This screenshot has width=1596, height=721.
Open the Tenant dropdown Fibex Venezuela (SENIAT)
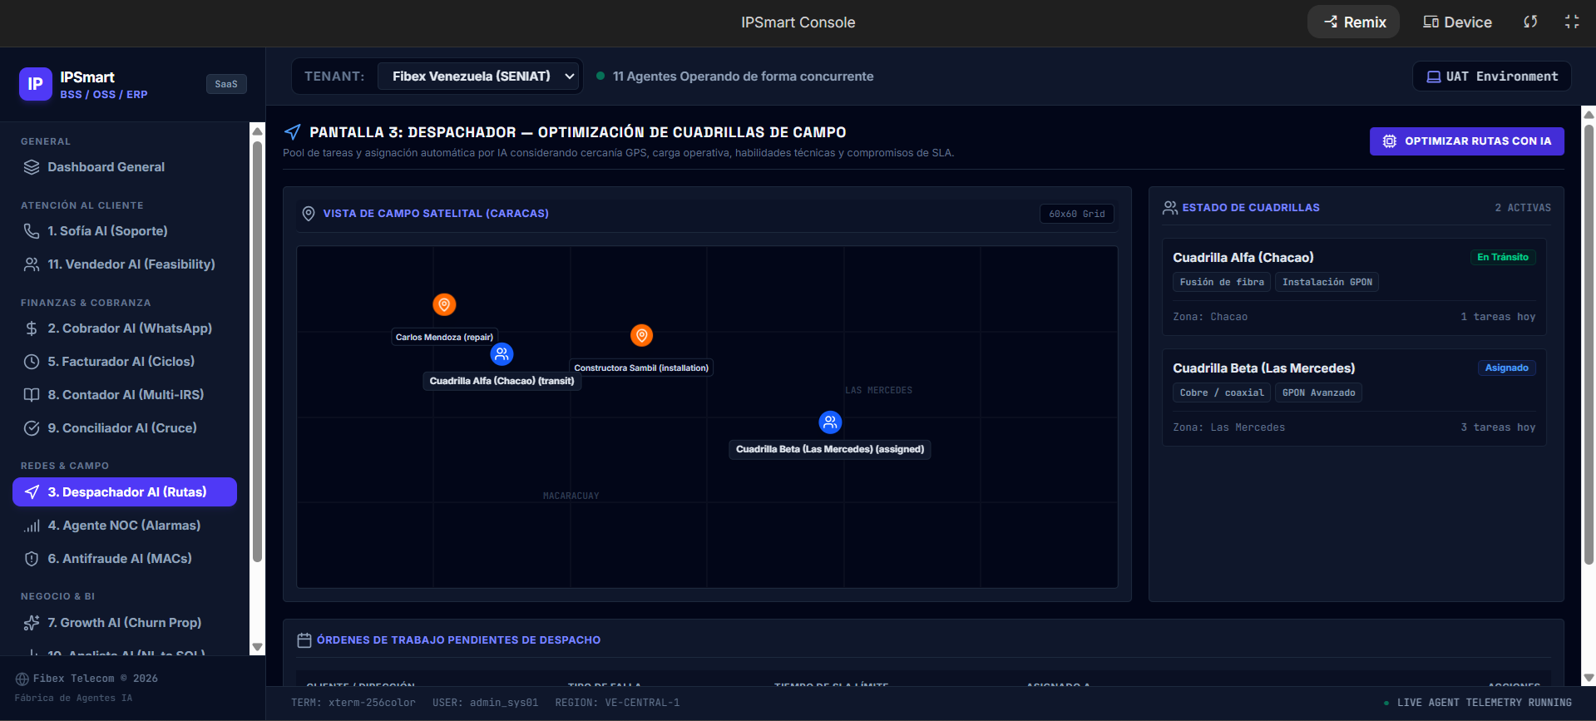click(x=479, y=76)
